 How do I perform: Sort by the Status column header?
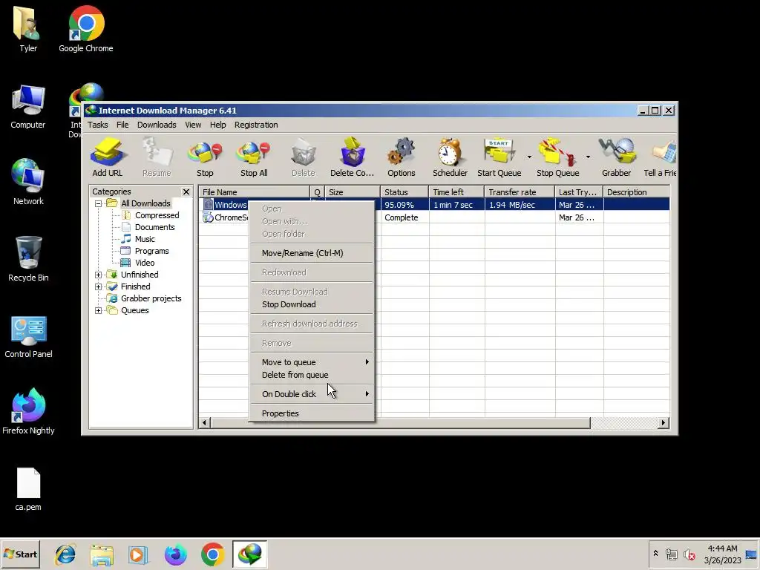[404, 192]
